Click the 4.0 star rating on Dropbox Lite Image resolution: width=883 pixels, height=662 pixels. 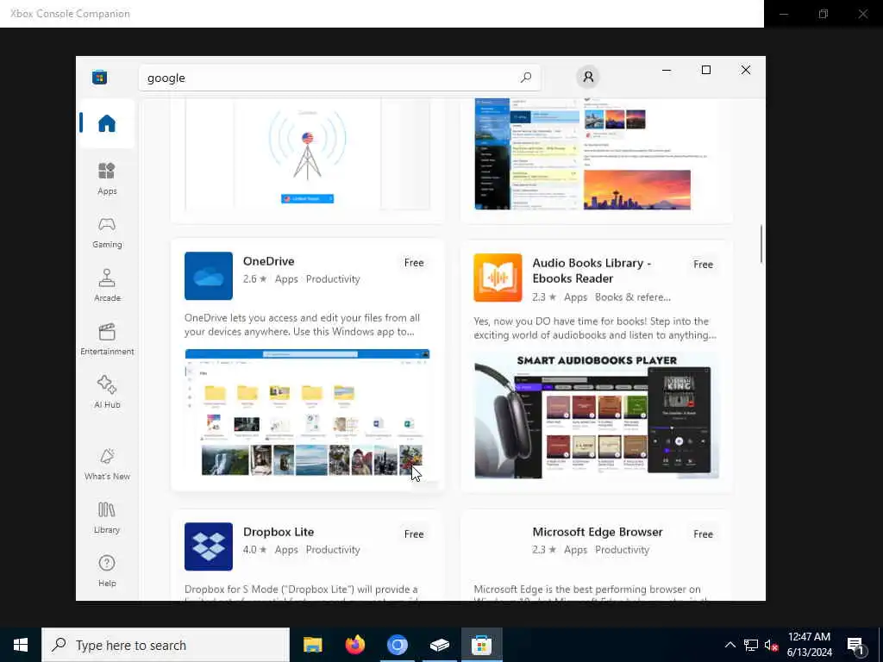tap(254, 550)
